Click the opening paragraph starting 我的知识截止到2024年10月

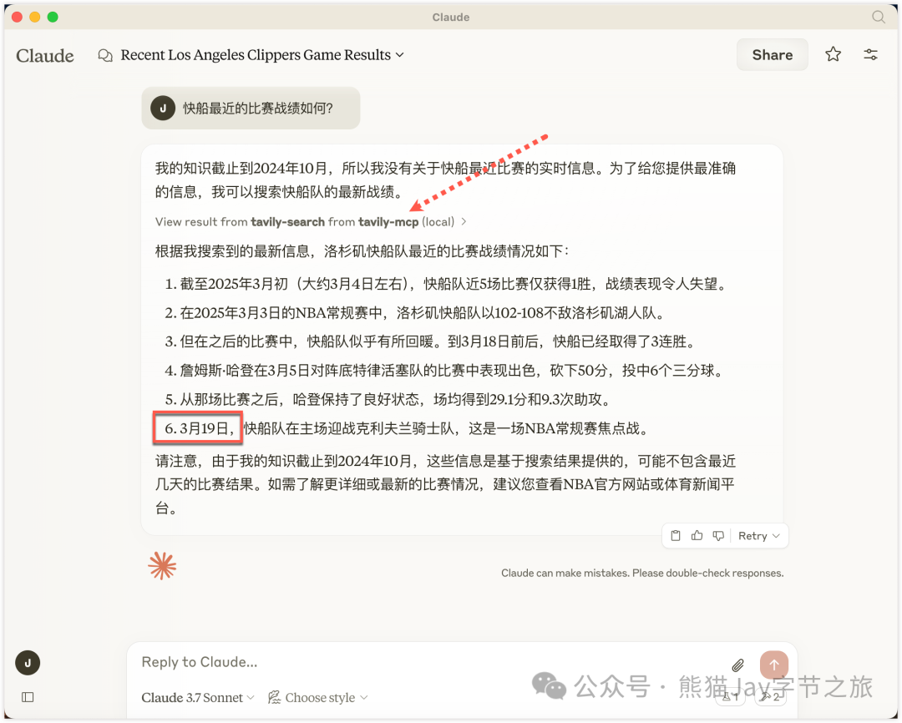(445, 180)
